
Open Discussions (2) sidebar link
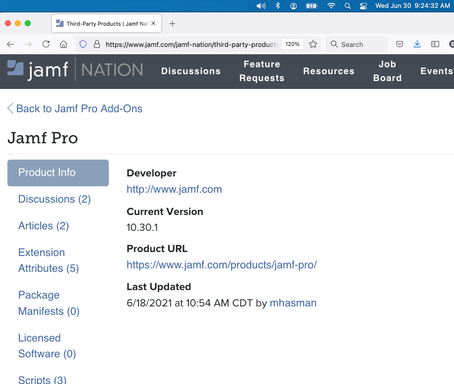[54, 199]
